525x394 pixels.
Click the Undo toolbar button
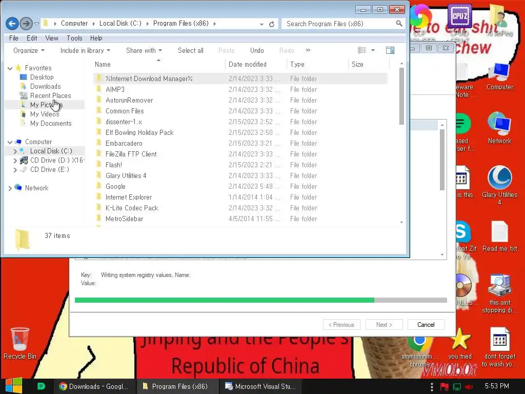(x=257, y=51)
